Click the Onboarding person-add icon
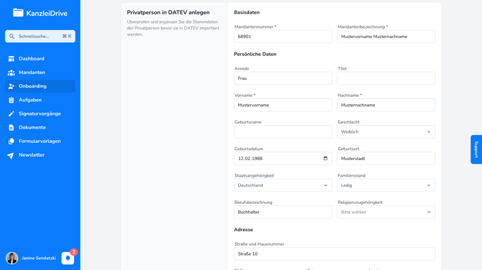This screenshot has height=270, width=482. pyautogui.click(x=11, y=86)
